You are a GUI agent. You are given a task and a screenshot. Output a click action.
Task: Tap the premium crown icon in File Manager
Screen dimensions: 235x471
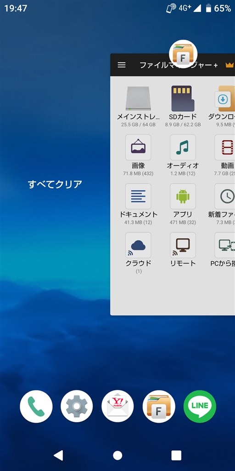click(229, 65)
